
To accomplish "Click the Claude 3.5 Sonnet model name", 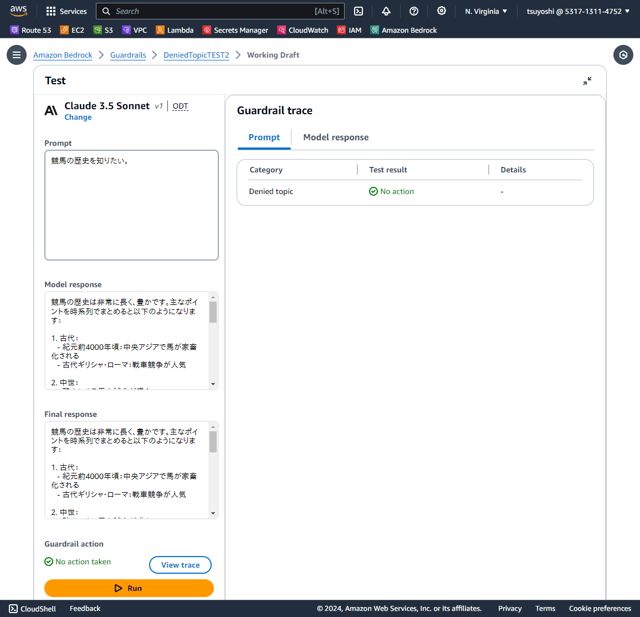I will pyautogui.click(x=107, y=106).
